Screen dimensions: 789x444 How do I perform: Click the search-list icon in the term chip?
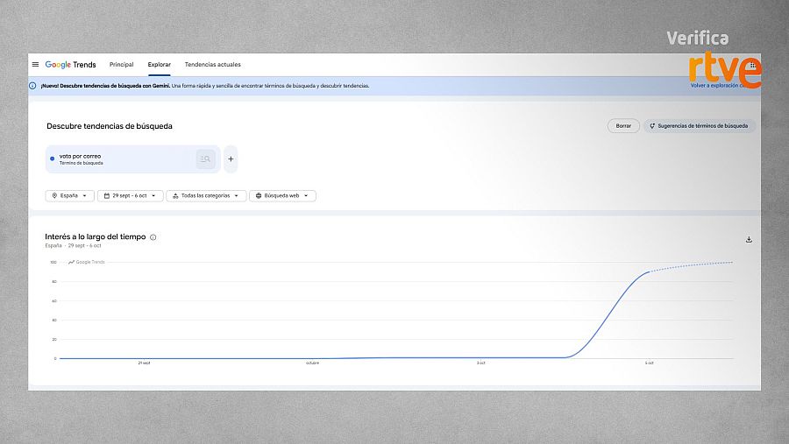click(205, 159)
